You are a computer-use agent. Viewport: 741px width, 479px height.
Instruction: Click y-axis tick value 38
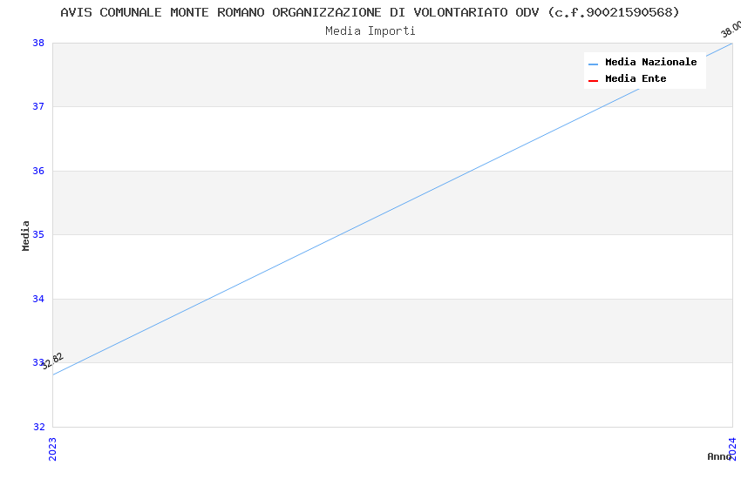click(38, 43)
